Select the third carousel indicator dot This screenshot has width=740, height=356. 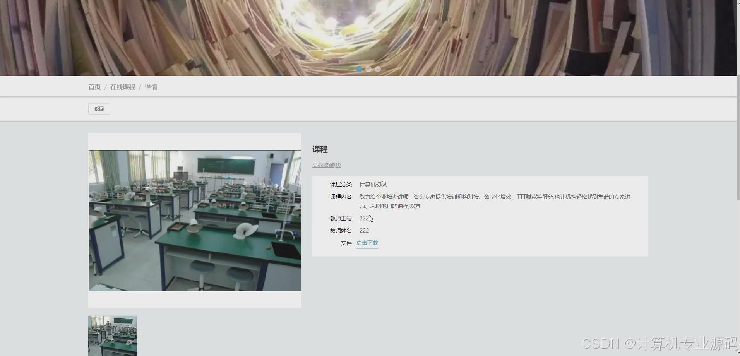tap(377, 69)
